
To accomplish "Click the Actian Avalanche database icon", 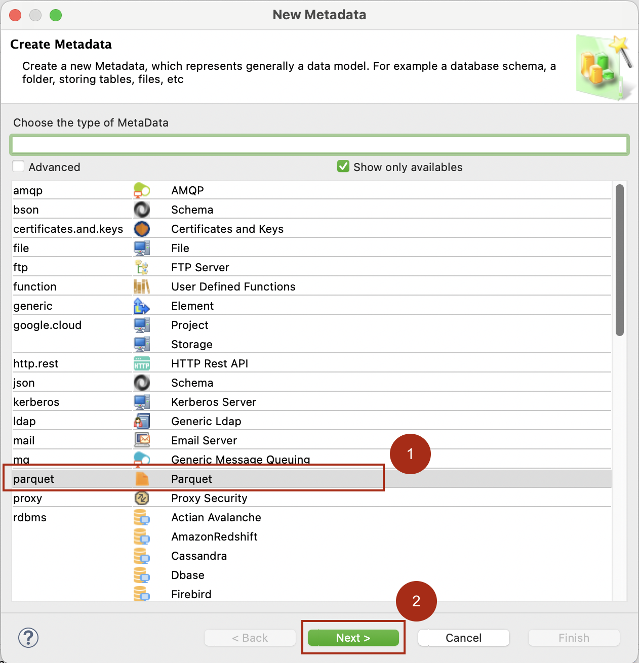I will tap(142, 517).
